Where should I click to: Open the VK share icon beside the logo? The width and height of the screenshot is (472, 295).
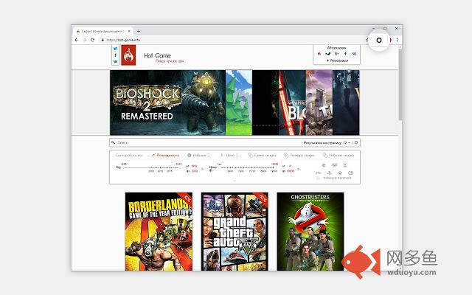coord(115,61)
